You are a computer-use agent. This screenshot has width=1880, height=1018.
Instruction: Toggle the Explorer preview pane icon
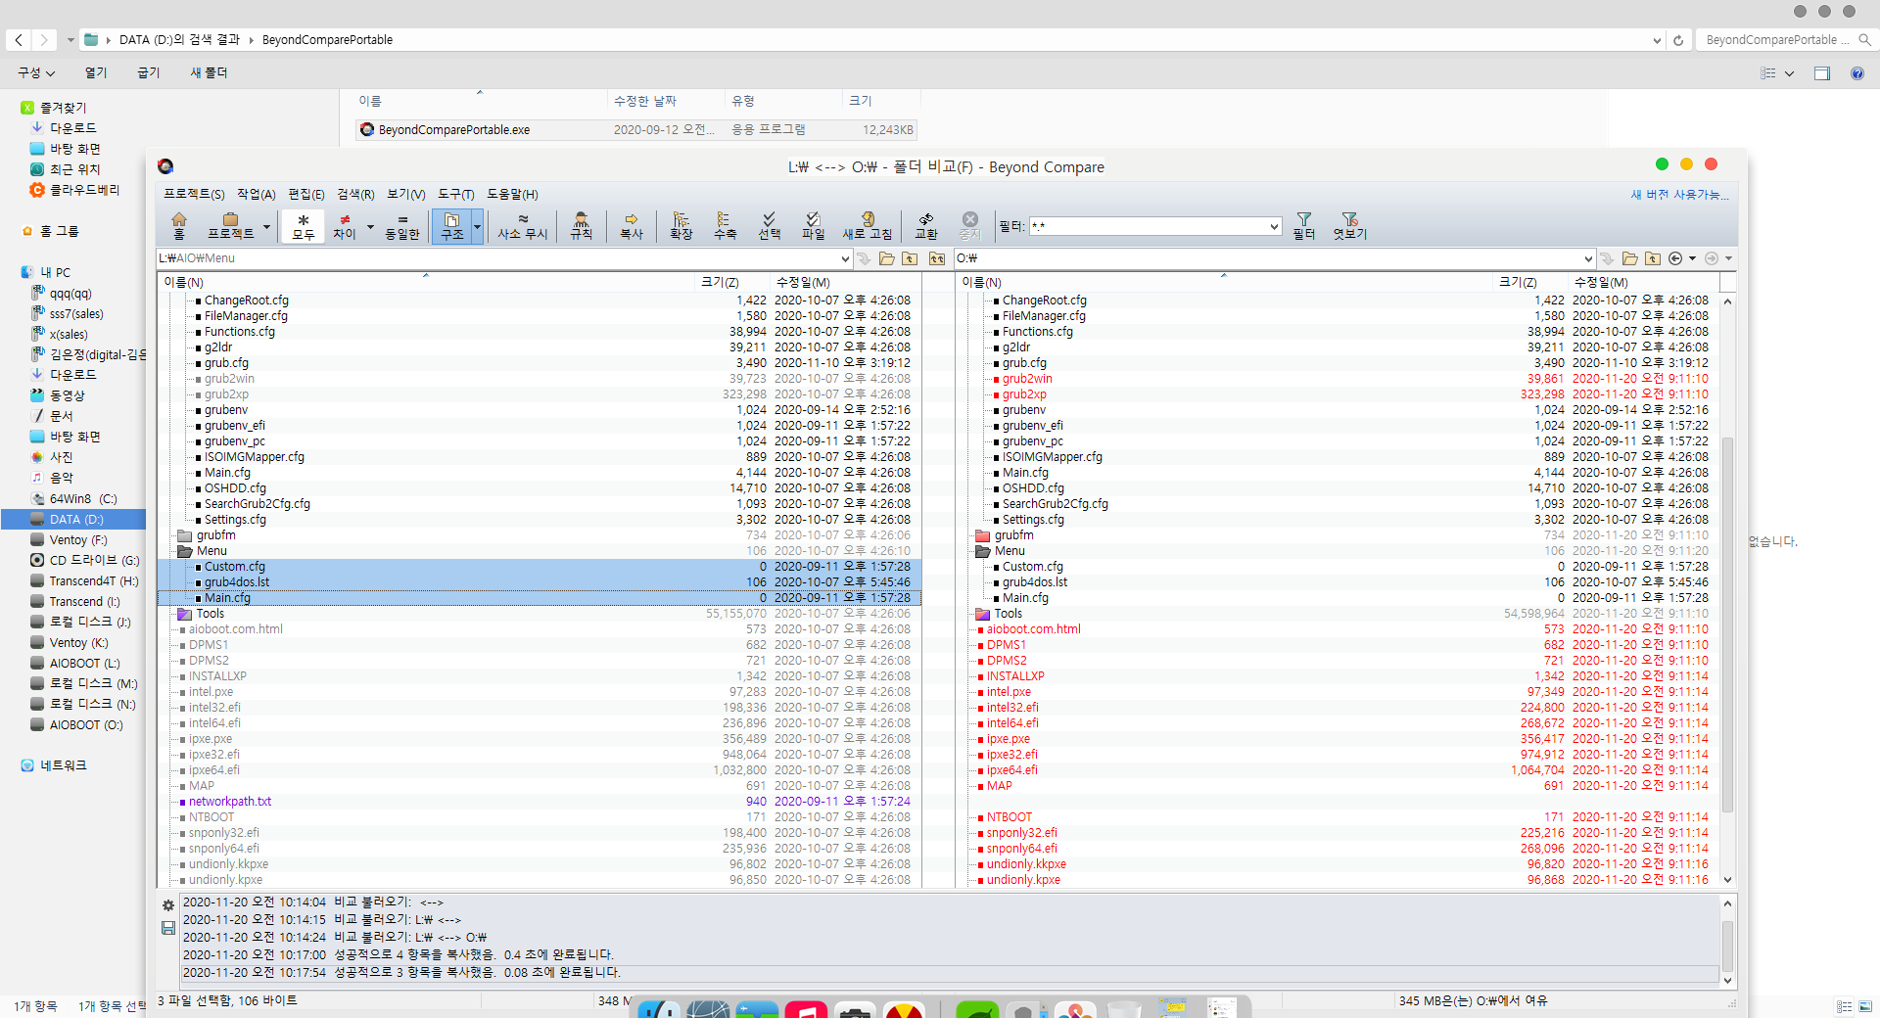[1822, 73]
